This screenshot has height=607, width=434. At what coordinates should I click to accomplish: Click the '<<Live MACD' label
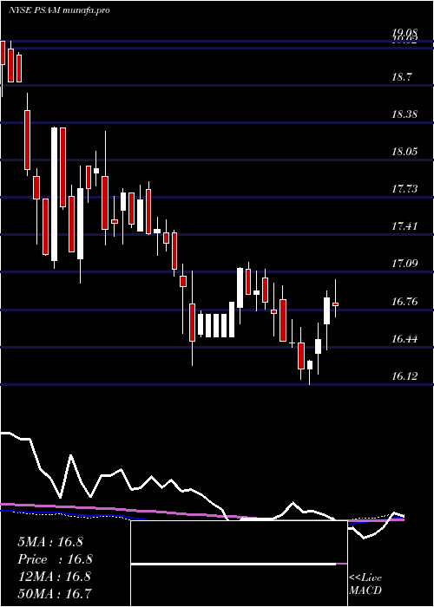pos(365,584)
